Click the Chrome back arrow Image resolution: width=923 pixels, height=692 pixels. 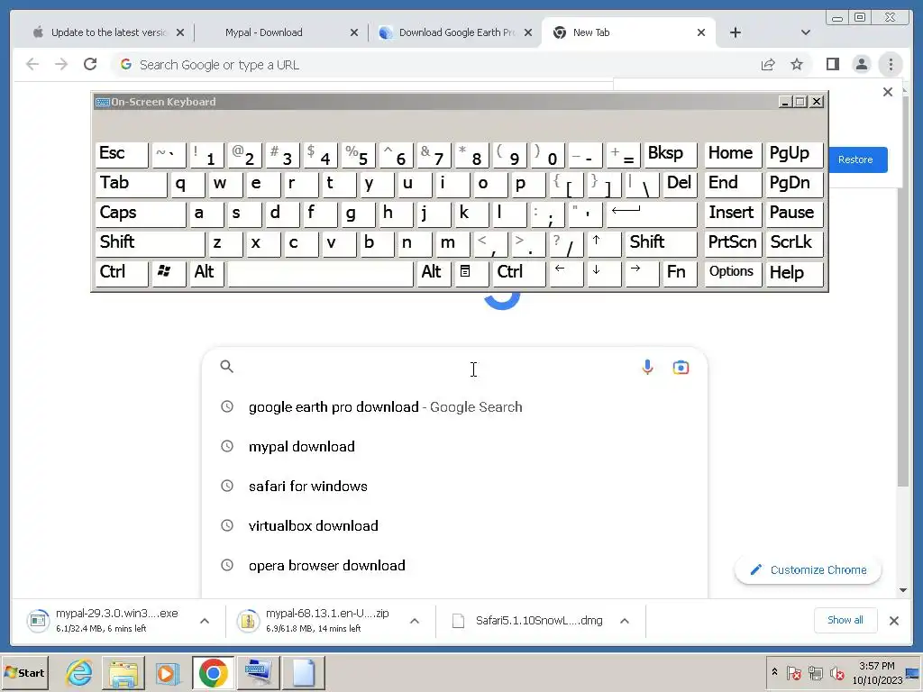[32, 64]
